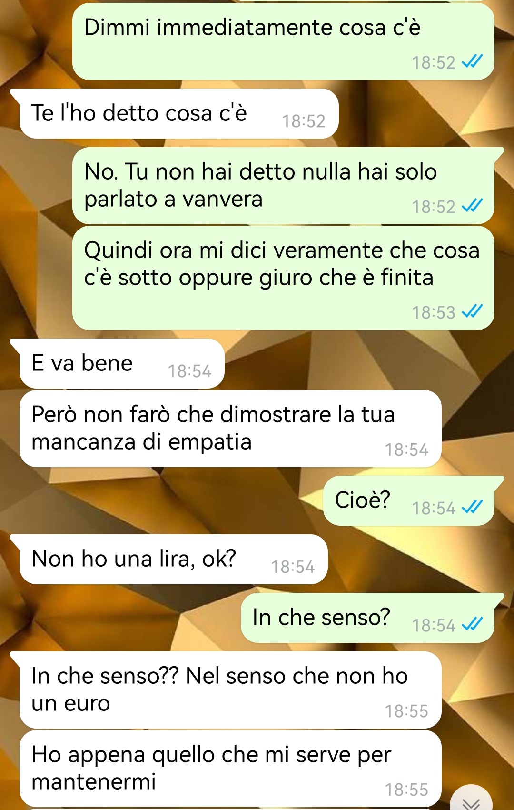Click the 18:55 timestamp on 'mantenermi' message
Image resolution: width=514 pixels, height=810 pixels.
pyautogui.click(x=406, y=790)
